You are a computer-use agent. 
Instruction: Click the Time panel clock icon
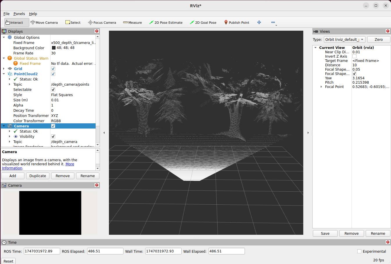(x=4, y=242)
